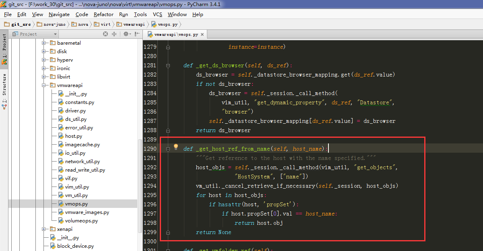Click the virt breadcrumb
Screen dimensions: 483x251
pos(102,24)
